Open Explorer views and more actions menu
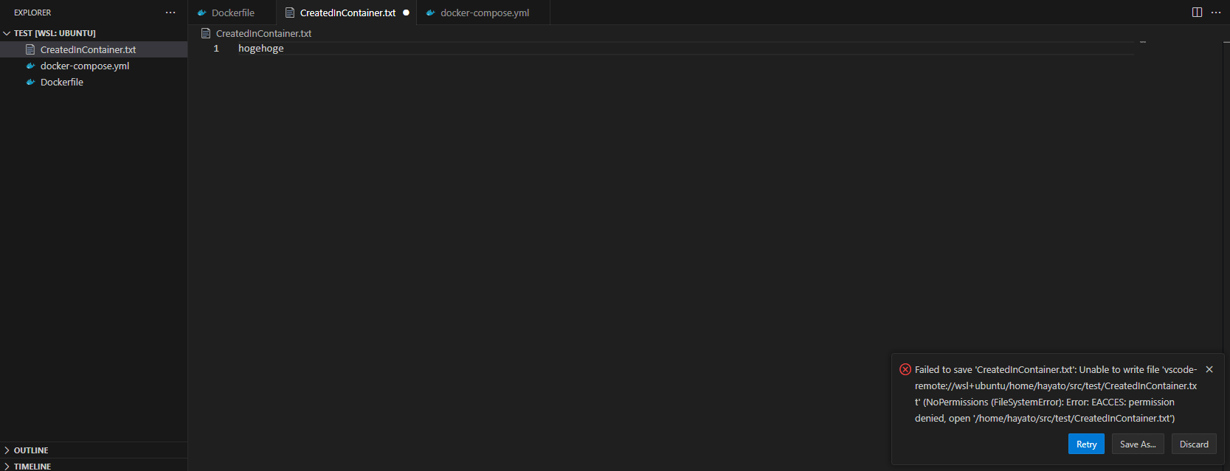This screenshot has width=1230, height=471. 170,13
